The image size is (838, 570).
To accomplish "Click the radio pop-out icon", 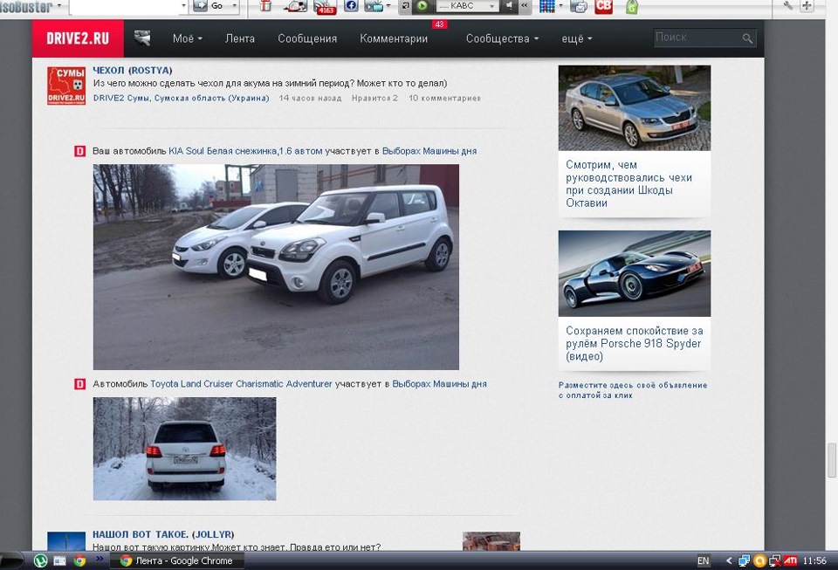I will coord(406,6).
